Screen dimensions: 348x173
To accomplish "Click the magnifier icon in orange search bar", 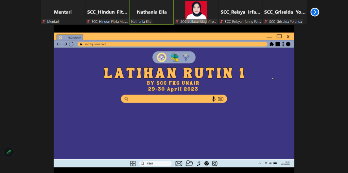I will [x=126, y=99].
